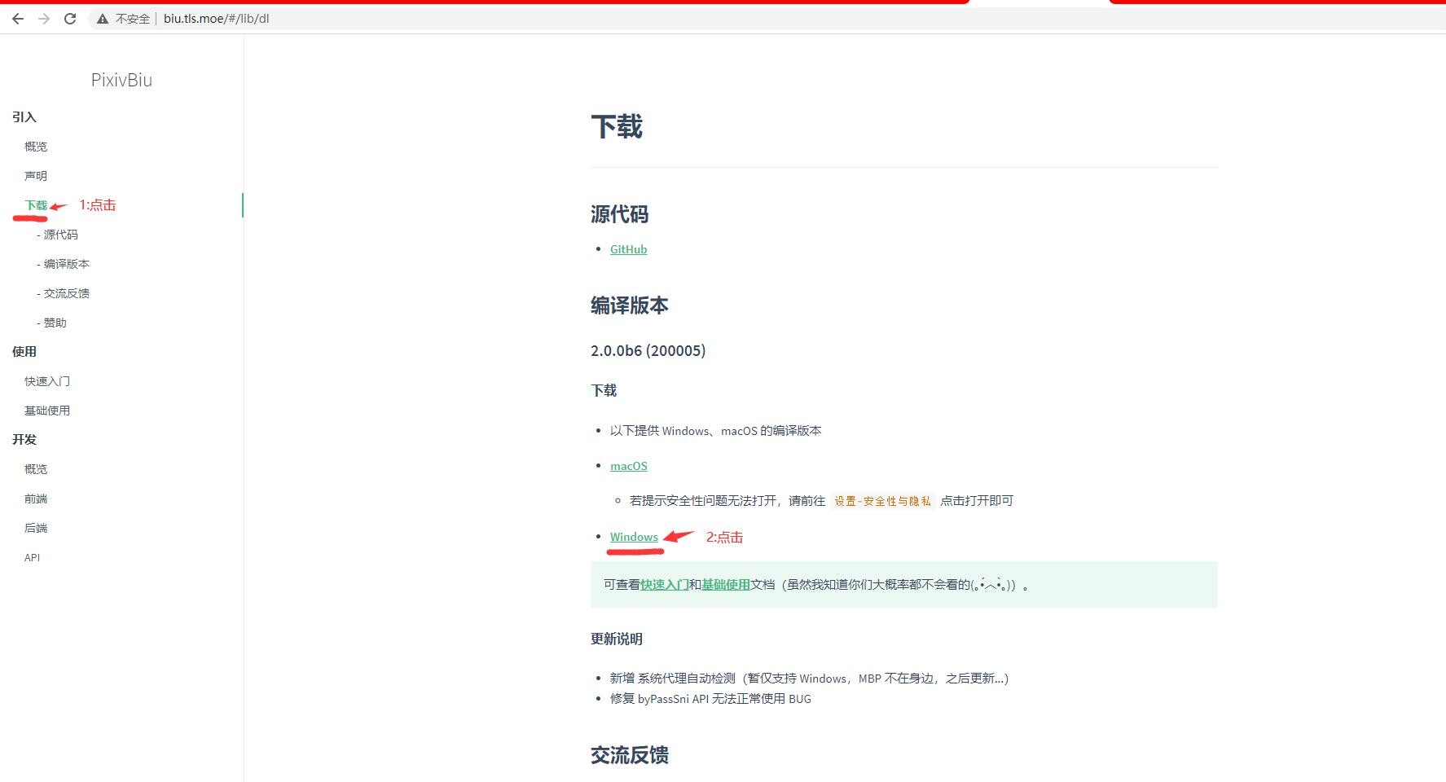The width and height of the screenshot is (1446, 782).
Task: Select 下载 in the sidebar
Action: (x=36, y=205)
